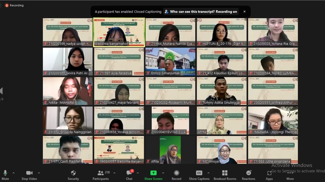The width and height of the screenshot is (325, 182).
Task: Select video tile of 210200282-Rodearni Munt
Action: [170, 91]
